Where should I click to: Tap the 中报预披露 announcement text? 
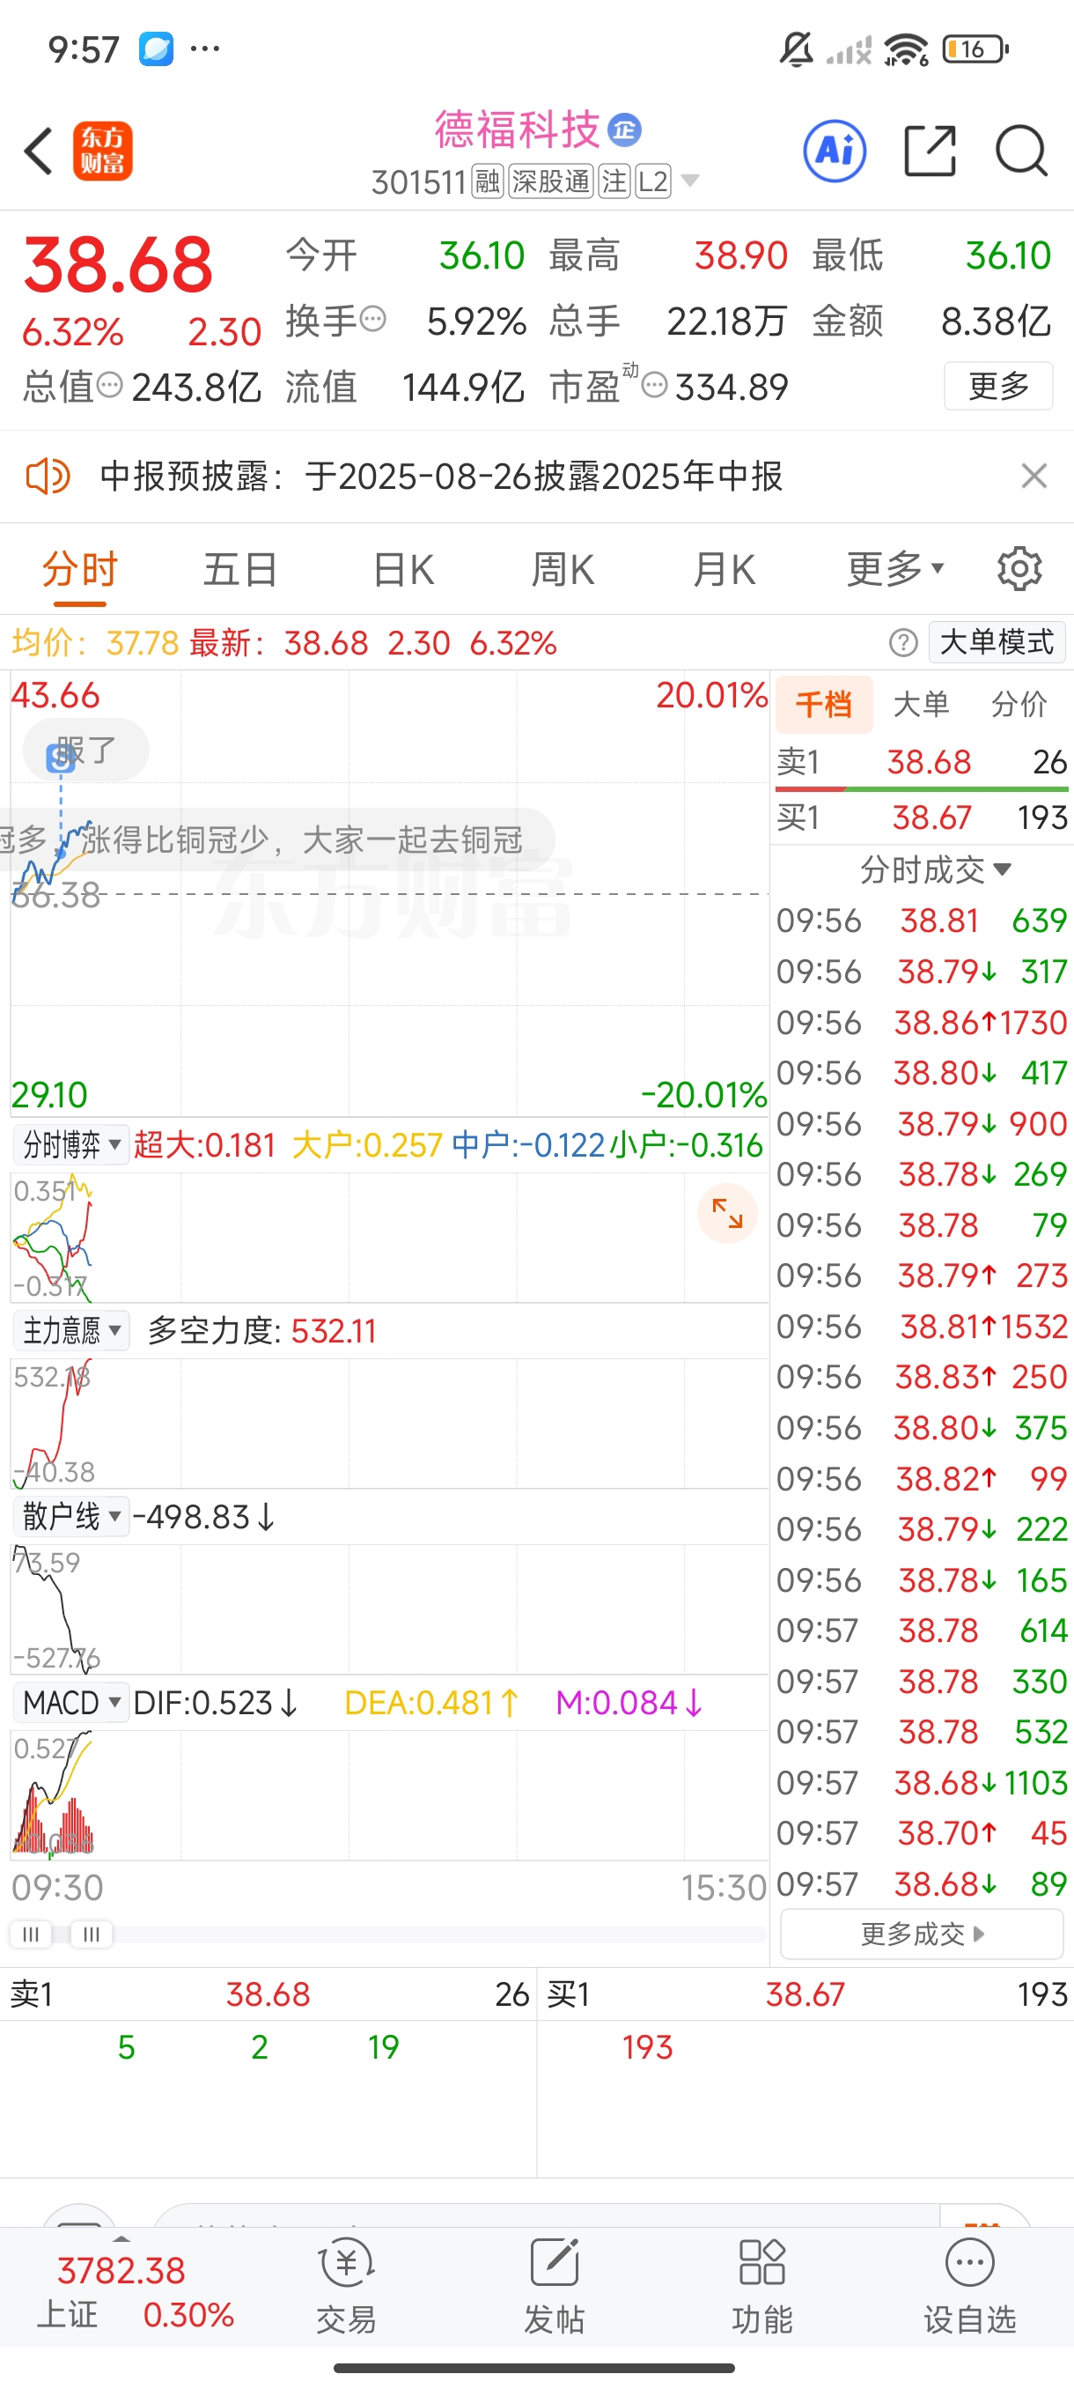pos(441,477)
